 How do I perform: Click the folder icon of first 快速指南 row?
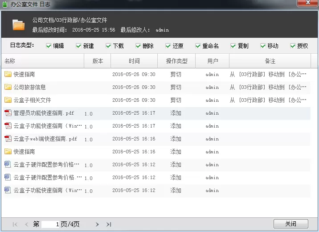[8, 74]
